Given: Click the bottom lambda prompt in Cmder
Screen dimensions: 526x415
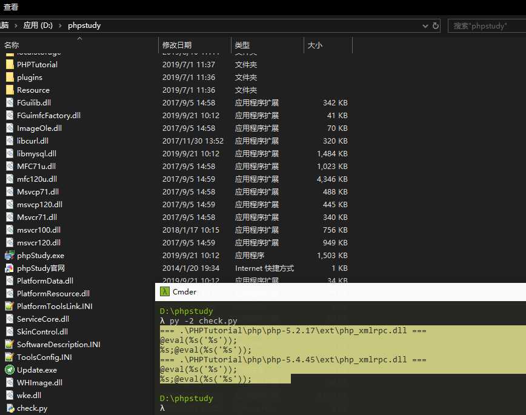Looking at the screenshot, I should 162,408.
